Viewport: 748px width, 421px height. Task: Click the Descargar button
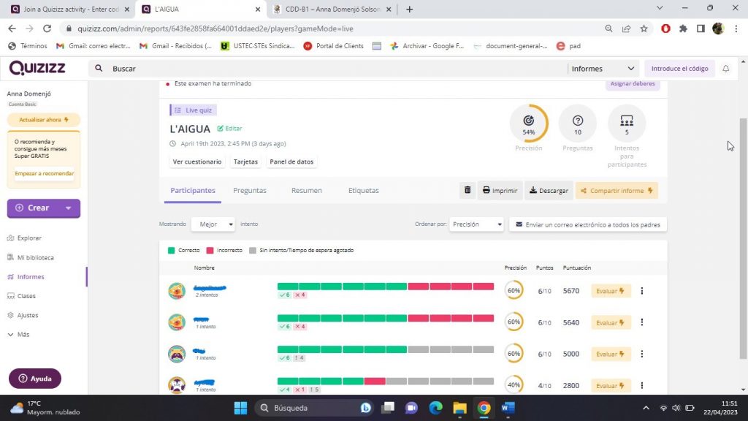coord(549,191)
